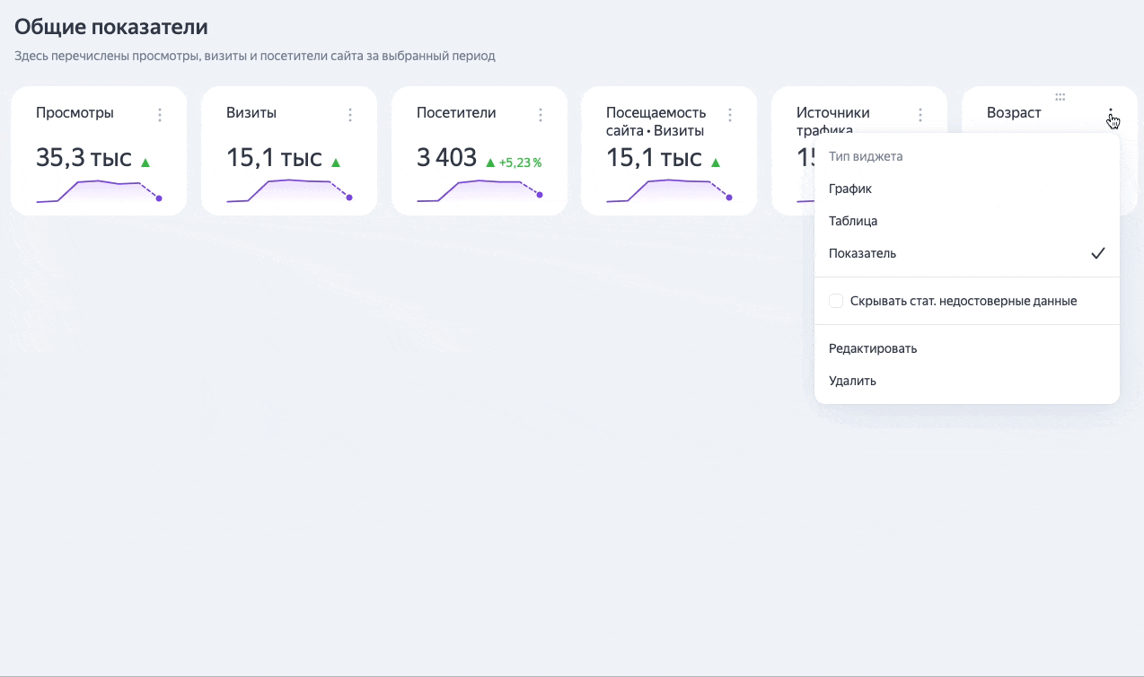
Task: Click the Визиты widget title
Action: coord(251,113)
